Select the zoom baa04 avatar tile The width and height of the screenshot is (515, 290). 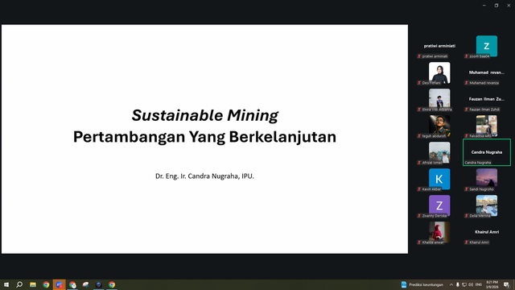point(486,46)
